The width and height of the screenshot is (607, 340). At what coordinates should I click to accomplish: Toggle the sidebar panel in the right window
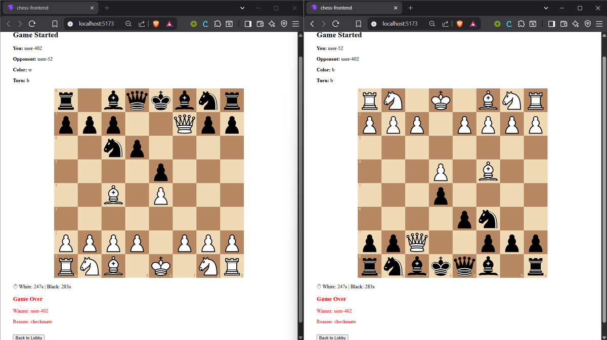click(x=551, y=24)
